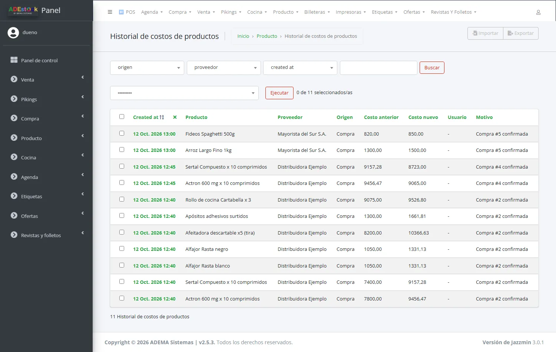Go to Inicio breadcrumb link

[x=243, y=36]
